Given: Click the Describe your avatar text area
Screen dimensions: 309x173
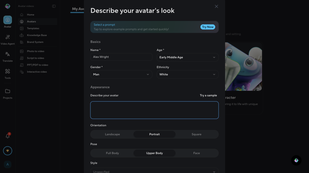Looking at the screenshot, I should coord(154,110).
